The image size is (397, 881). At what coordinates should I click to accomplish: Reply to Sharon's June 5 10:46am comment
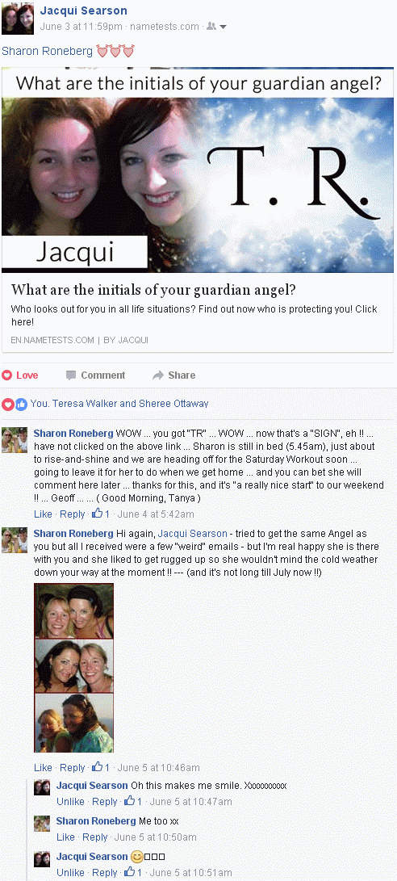(x=72, y=767)
